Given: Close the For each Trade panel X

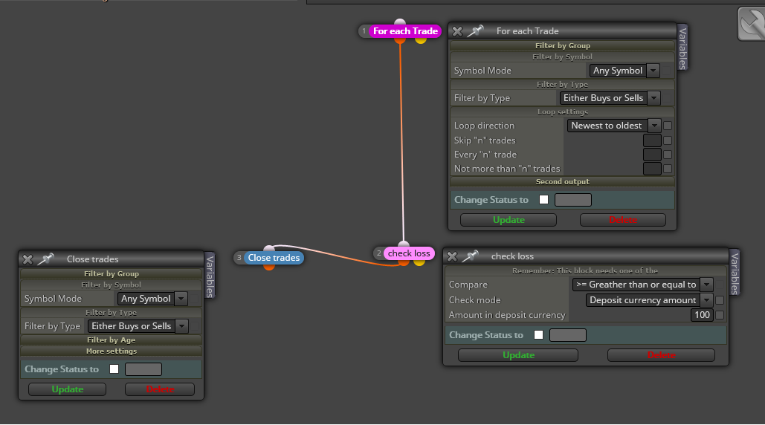Looking at the screenshot, I should pyautogui.click(x=457, y=31).
